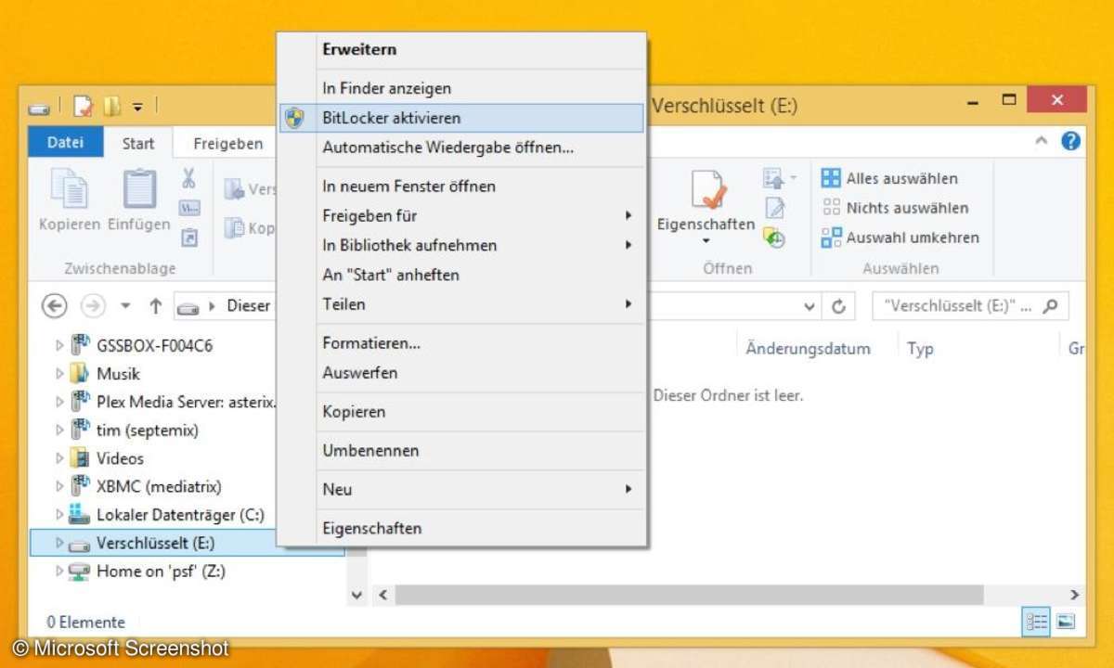
Task: Click the Vers... move-to button in ribbon
Action: 249,189
